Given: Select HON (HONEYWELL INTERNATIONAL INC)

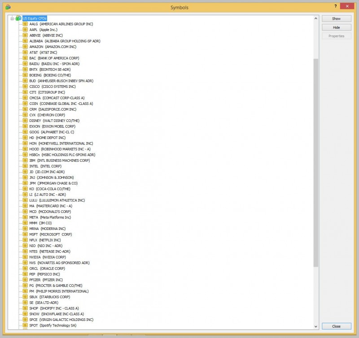Looking at the screenshot, I should [61, 143].
